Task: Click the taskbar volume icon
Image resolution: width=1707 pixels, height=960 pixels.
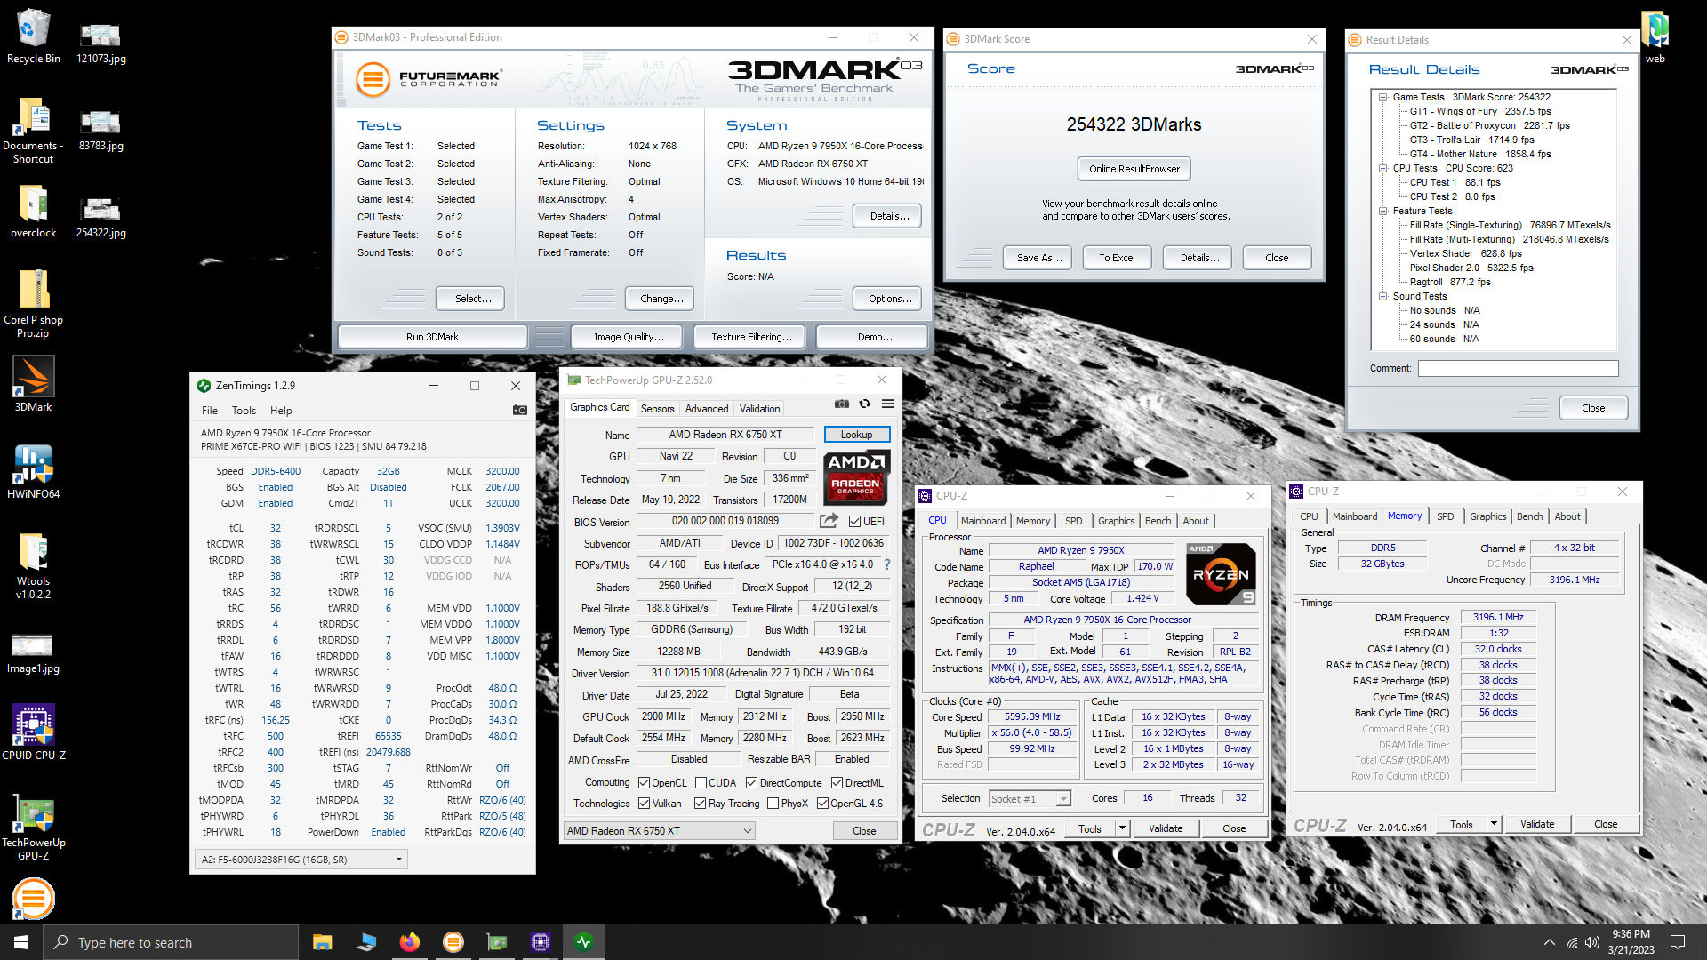Action: click(1592, 942)
